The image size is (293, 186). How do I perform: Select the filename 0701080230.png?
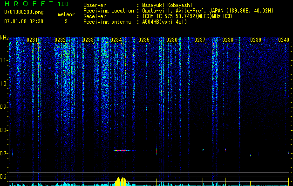point(24,12)
